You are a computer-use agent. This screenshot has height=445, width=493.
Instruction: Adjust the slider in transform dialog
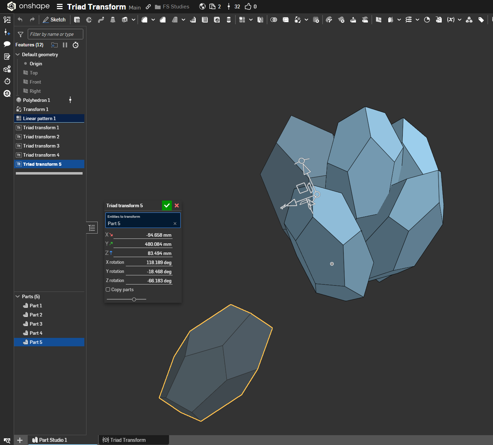pyautogui.click(x=134, y=299)
